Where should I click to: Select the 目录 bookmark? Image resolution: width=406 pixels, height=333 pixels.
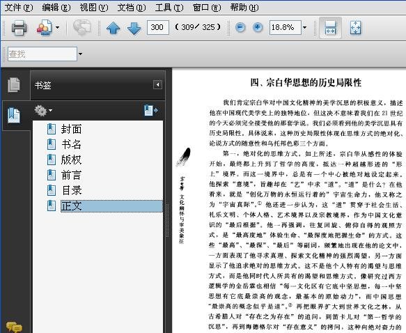pyautogui.click(x=72, y=190)
